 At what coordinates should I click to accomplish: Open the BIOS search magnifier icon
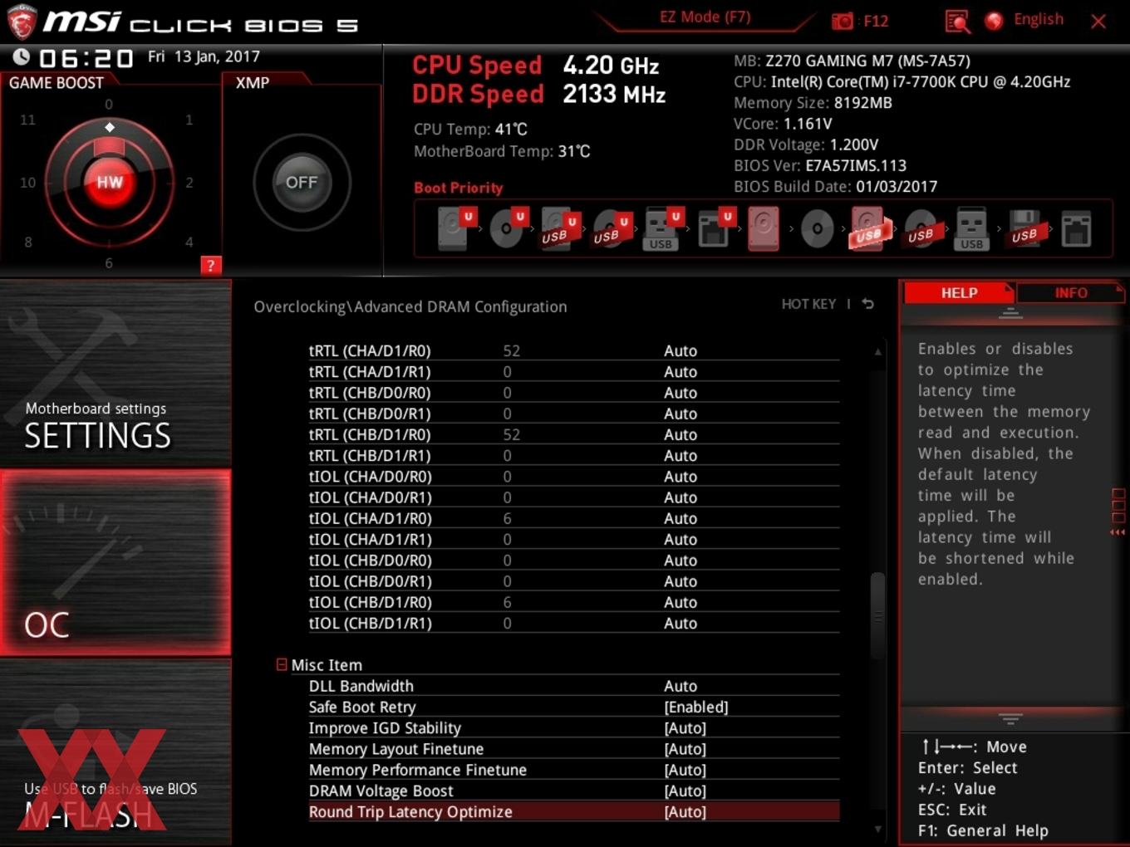click(x=957, y=22)
